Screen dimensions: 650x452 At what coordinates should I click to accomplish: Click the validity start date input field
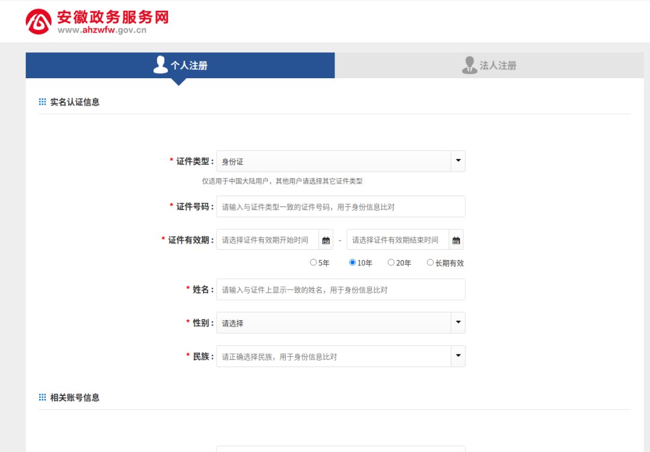(268, 240)
